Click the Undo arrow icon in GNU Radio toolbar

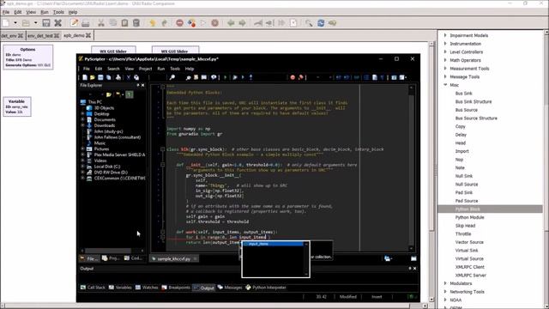(153, 23)
